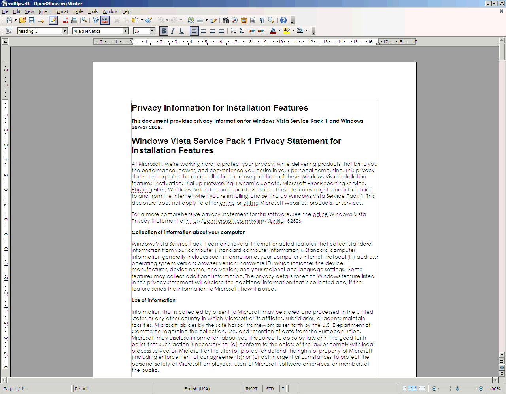Toggle AutoSpellcheck button
The width and height of the screenshot is (506, 394).
click(x=105, y=20)
